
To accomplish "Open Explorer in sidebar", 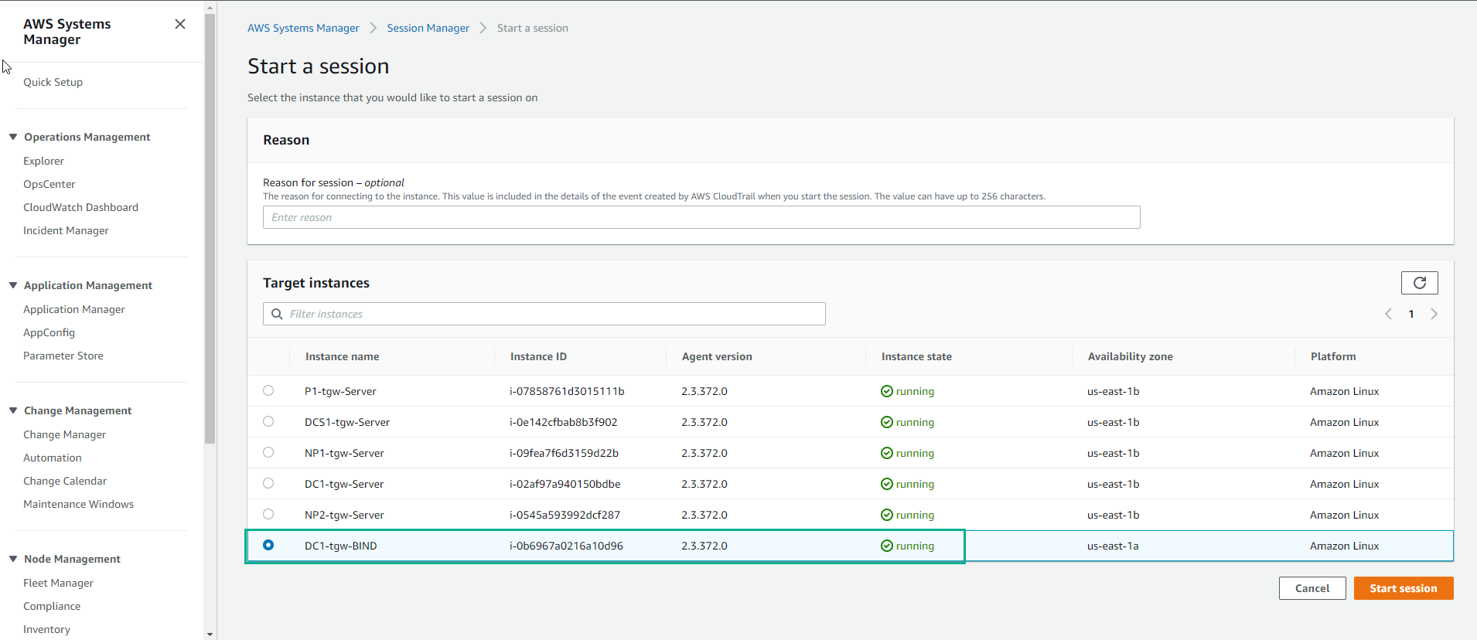I will point(43,161).
